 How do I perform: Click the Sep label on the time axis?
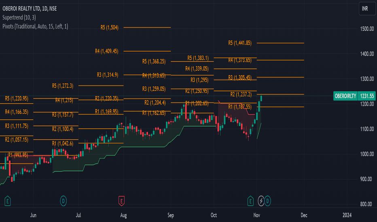point(171,215)
